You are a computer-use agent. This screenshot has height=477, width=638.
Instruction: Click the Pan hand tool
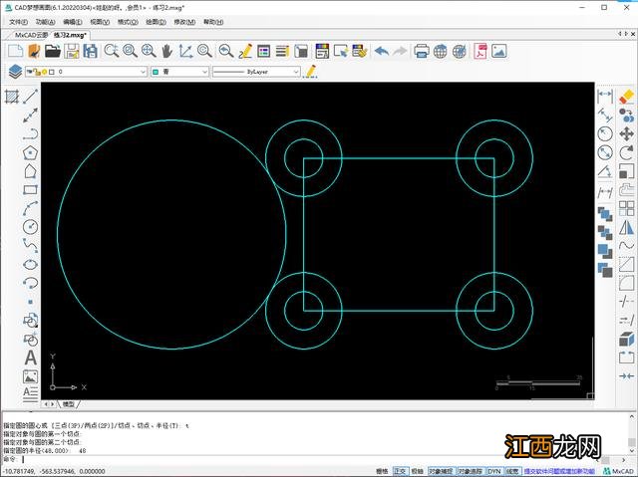(164, 51)
